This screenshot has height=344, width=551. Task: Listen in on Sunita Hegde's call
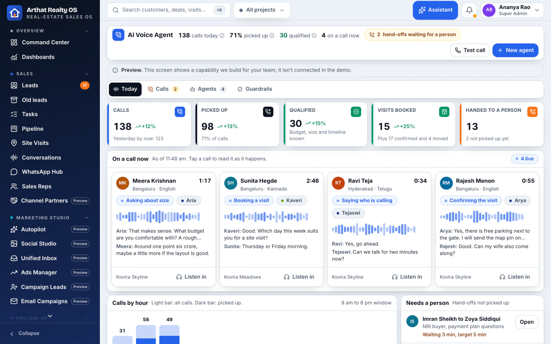(x=299, y=277)
